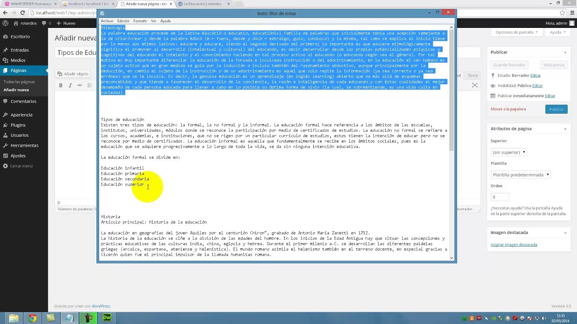Click Mover a la papelera link
The height and width of the screenshot is (324, 577).
(508, 109)
